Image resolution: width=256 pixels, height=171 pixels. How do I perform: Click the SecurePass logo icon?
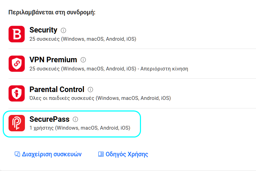pyautogui.click(x=17, y=123)
